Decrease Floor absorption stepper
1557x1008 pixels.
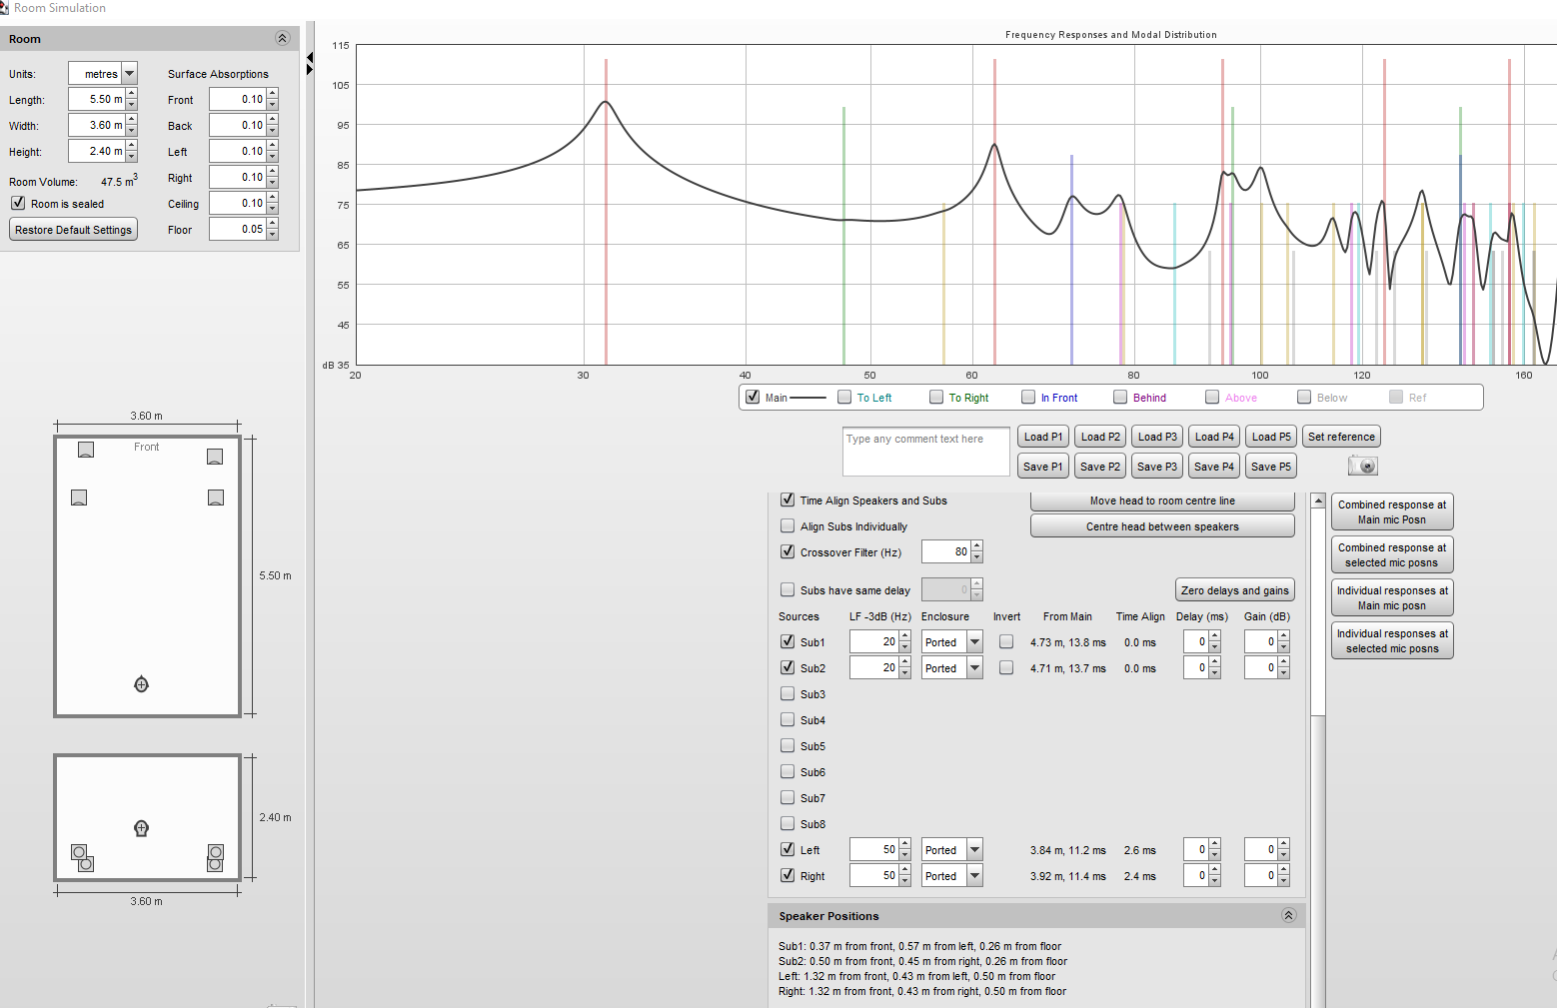(272, 235)
